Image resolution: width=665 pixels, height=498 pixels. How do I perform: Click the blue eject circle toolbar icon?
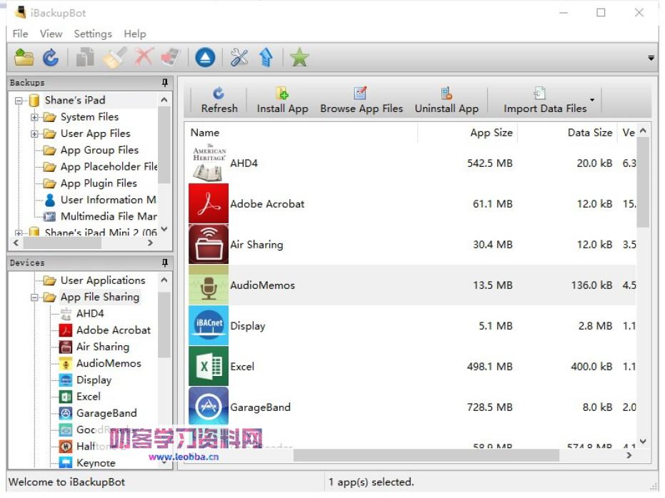point(205,58)
